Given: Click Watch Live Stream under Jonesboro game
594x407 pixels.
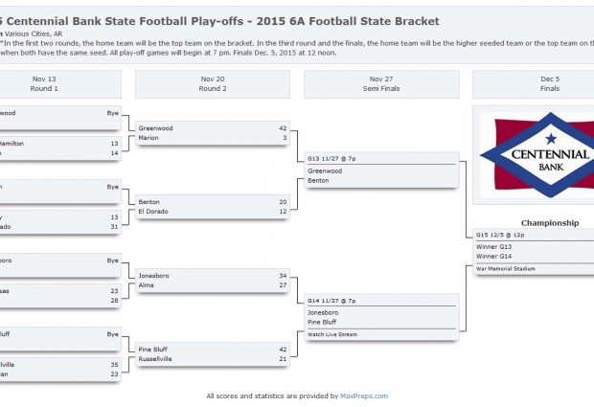Looking at the screenshot, I should pyautogui.click(x=332, y=334).
